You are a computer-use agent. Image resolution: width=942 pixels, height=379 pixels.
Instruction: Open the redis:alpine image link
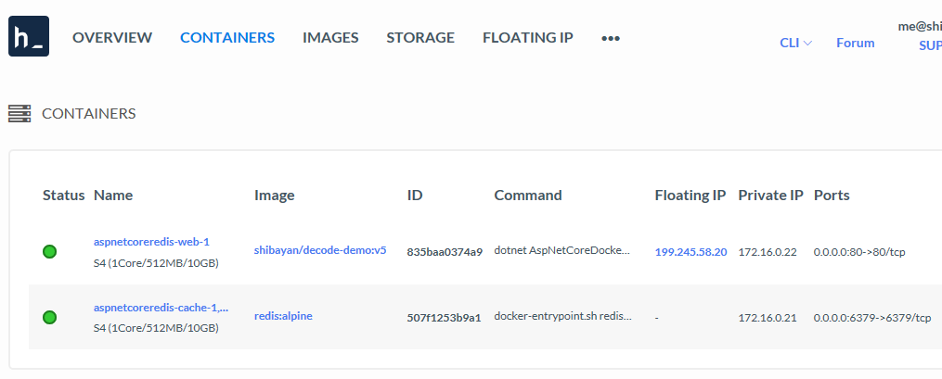tap(284, 316)
